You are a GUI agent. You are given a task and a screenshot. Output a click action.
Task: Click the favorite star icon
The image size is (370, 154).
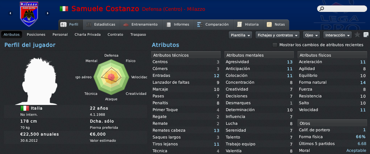point(357,35)
